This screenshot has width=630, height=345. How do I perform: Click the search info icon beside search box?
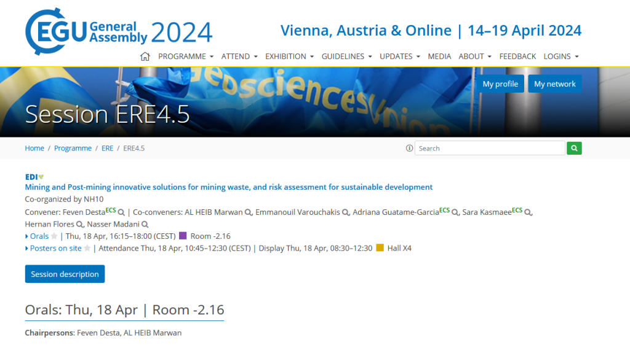pyautogui.click(x=409, y=148)
